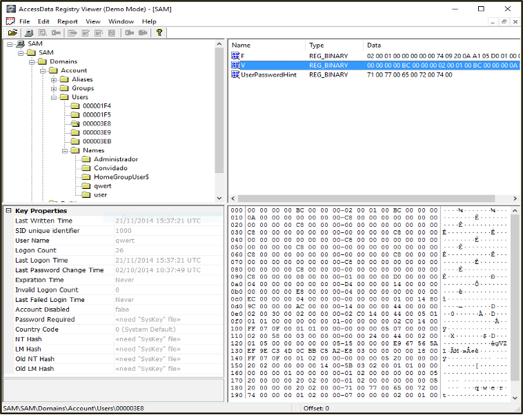Click the UserPasswordHint value icon

[x=235, y=74]
